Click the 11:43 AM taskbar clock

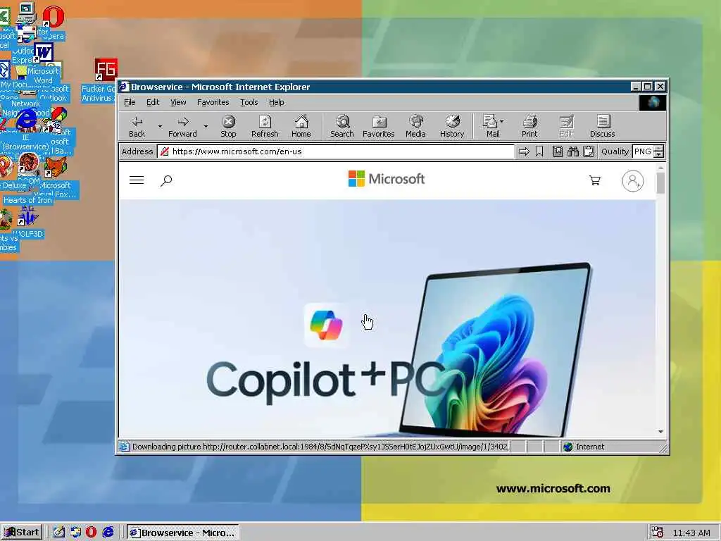691,533
